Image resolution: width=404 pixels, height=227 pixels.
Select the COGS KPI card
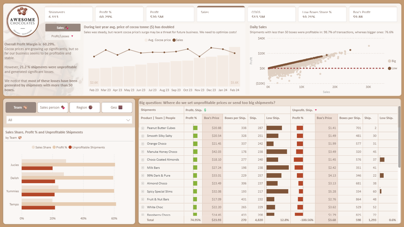point(272,14)
